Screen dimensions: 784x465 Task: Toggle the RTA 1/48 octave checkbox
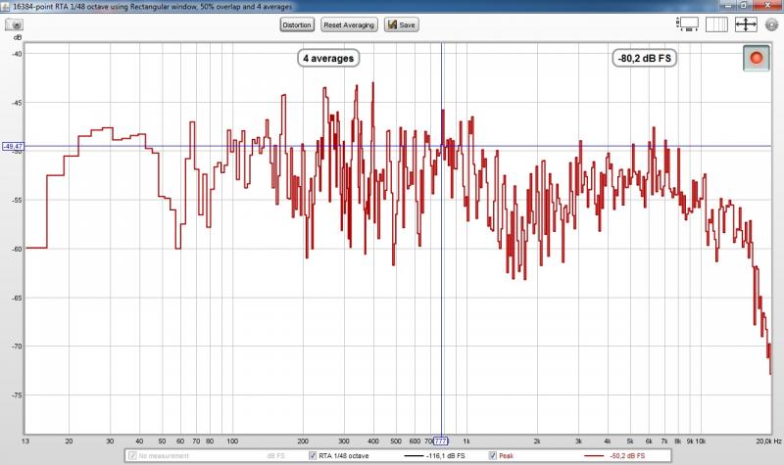314,456
